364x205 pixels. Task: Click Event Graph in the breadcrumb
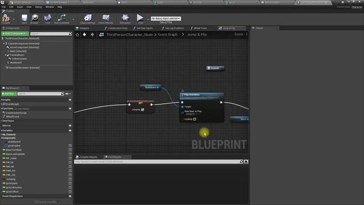click(x=168, y=34)
